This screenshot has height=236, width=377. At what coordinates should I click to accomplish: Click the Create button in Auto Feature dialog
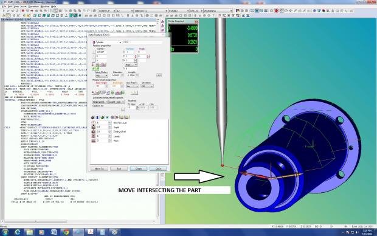pos(139,168)
